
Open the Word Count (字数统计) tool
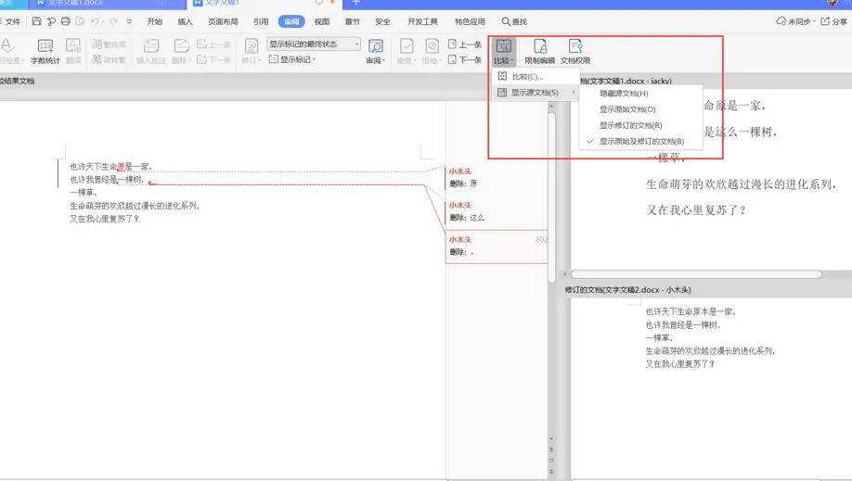point(45,51)
